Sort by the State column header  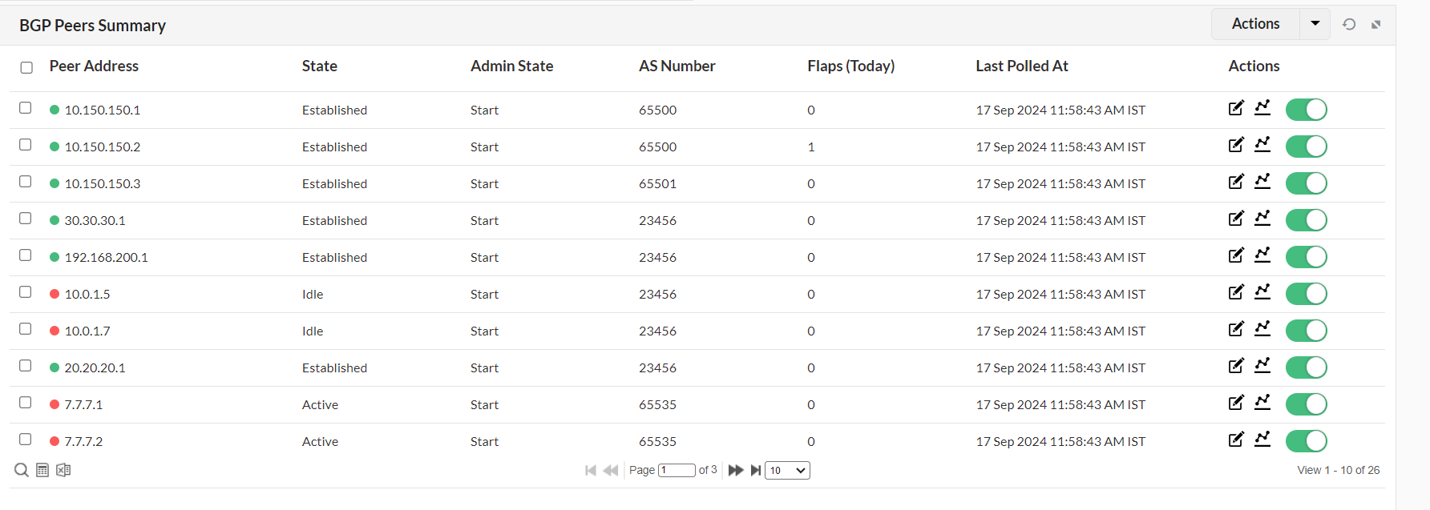point(319,66)
